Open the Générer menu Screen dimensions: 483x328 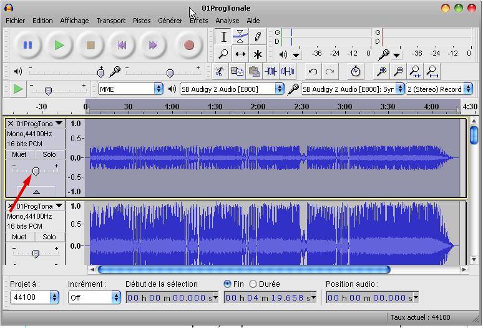[x=170, y=21]
